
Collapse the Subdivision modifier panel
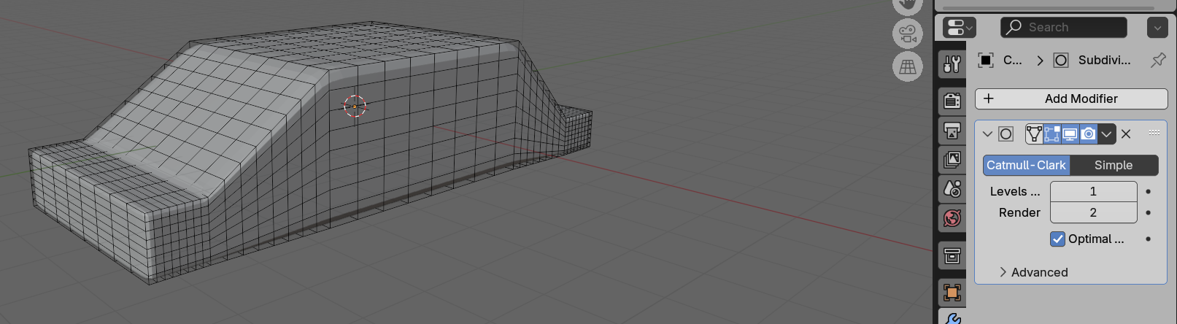987,134
